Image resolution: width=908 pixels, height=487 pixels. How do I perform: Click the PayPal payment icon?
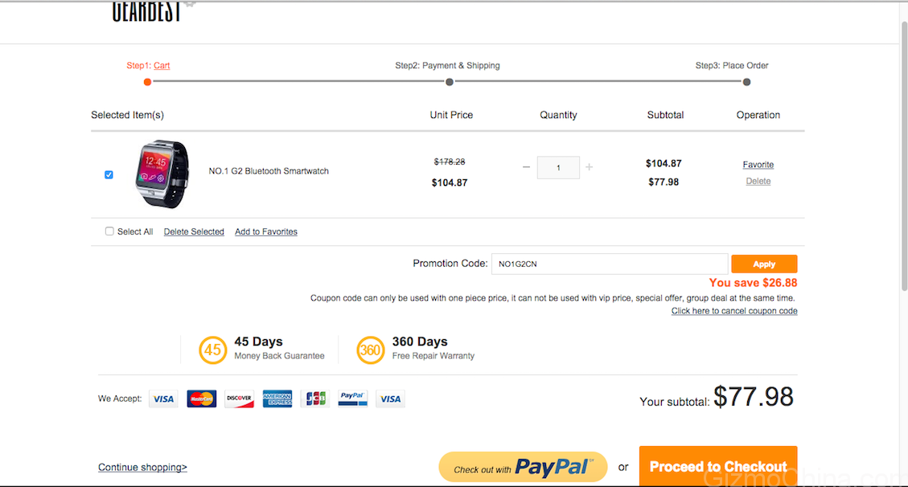pyautogui.click(x=352, y=399)
